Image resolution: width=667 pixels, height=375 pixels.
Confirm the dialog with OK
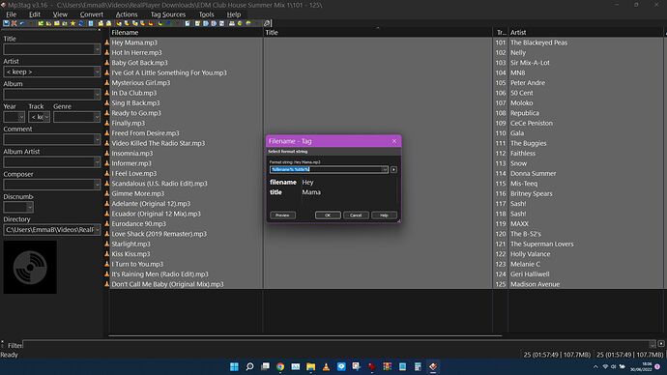coord(328,216)
